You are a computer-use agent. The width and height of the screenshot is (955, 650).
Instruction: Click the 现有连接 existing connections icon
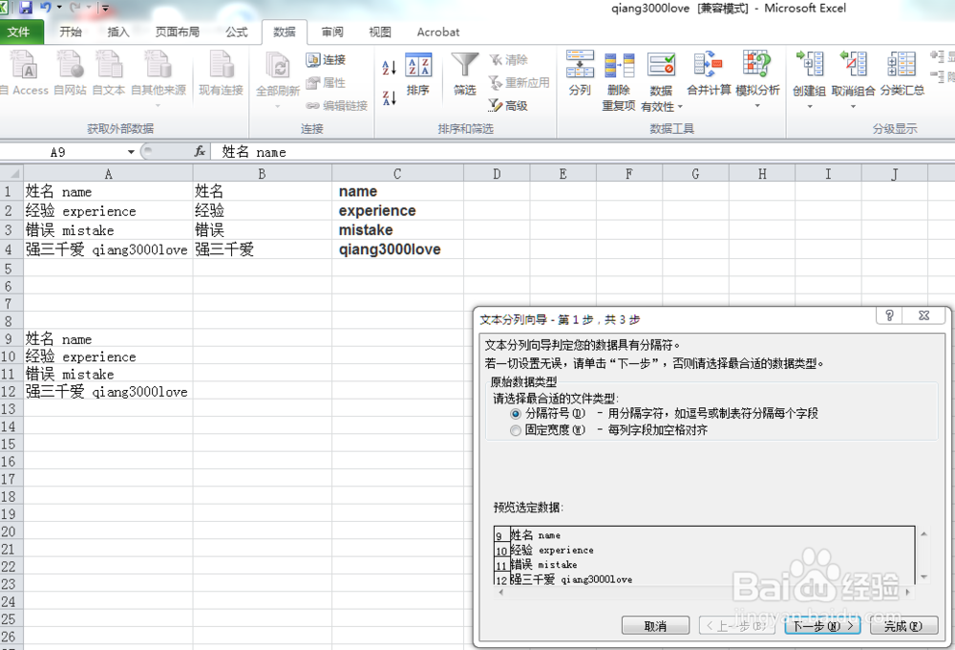pyautogui.click(x=221, y=74)
